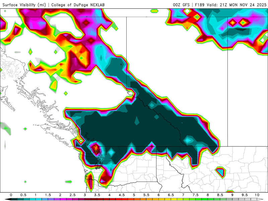268x201 pixels.
Task: Click the 0 value on the legend scale
Action: 11,195
